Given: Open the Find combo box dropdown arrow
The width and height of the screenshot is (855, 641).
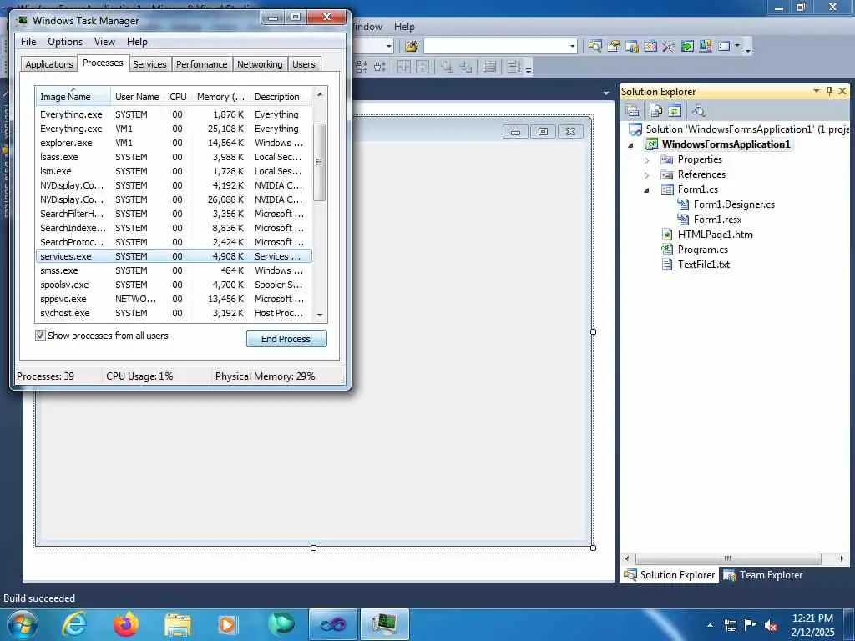Looking at the screenshot, I should point(573,47).
